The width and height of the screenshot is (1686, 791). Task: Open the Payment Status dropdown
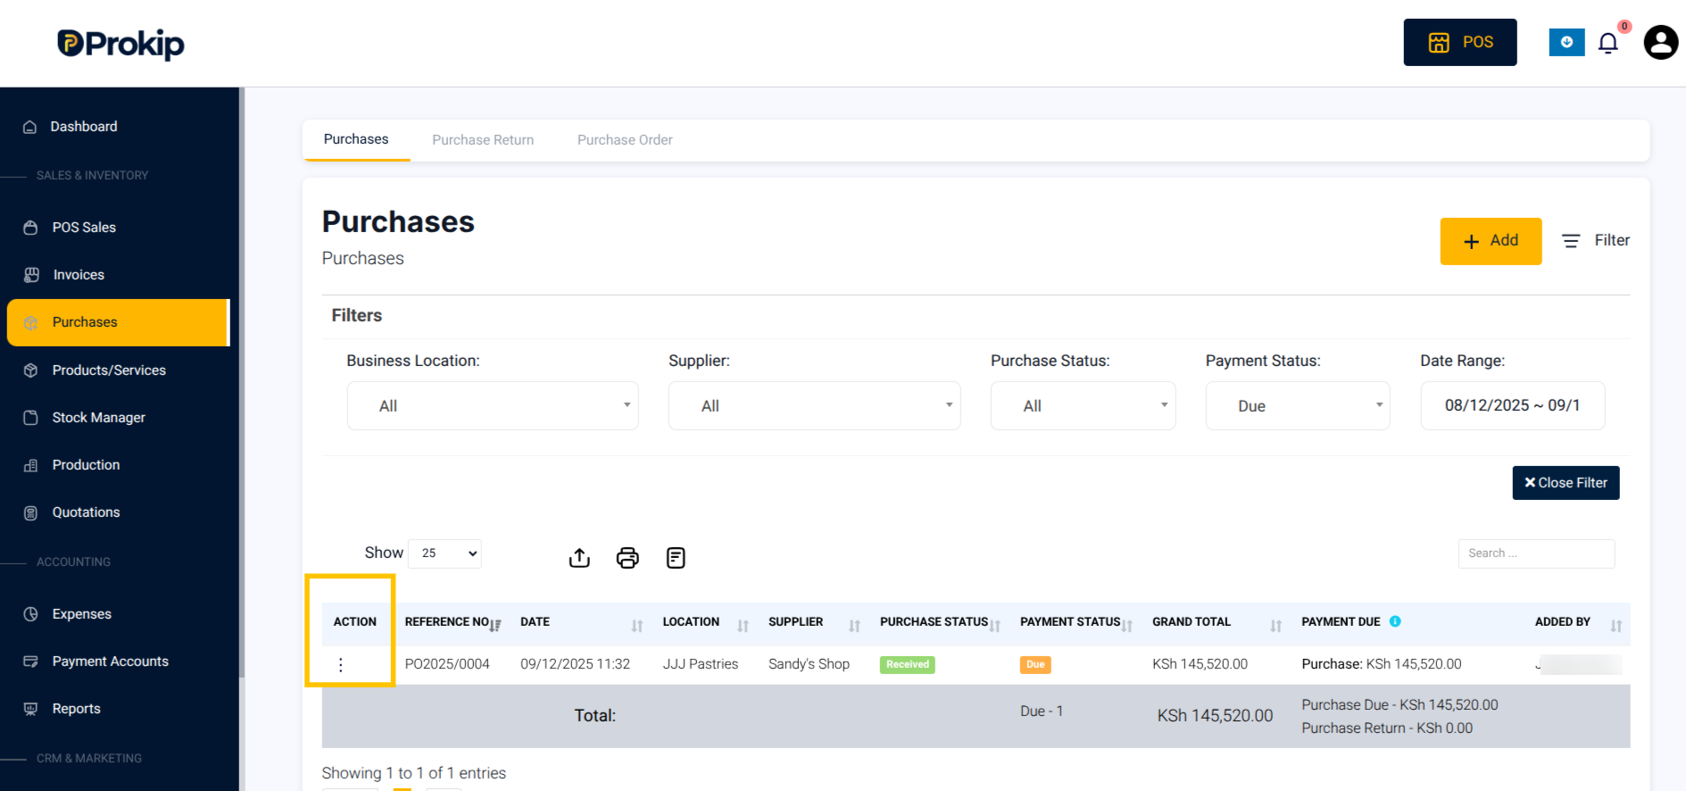click(x=1298, y=406)
